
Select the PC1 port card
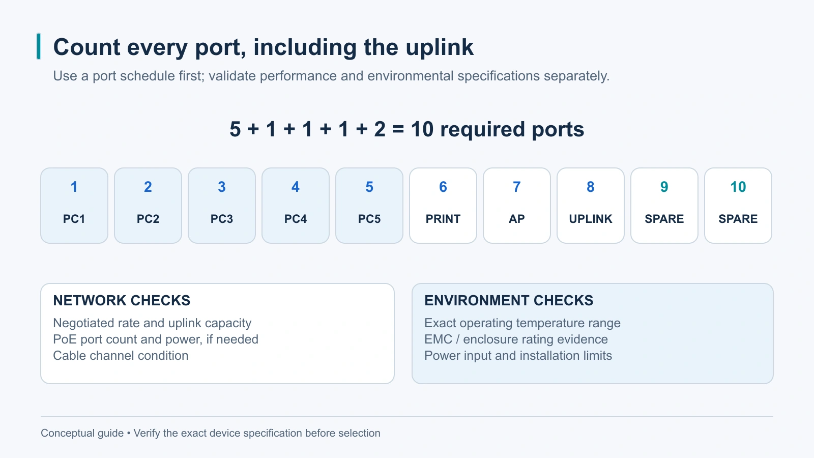74,206
